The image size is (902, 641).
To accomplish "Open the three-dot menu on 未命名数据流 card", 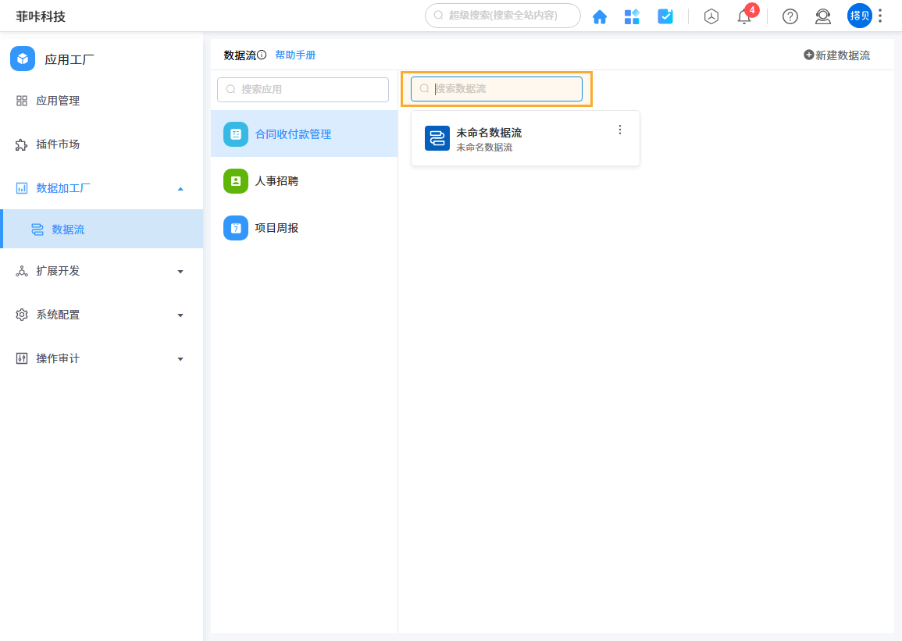I will [x=620, y=130].
